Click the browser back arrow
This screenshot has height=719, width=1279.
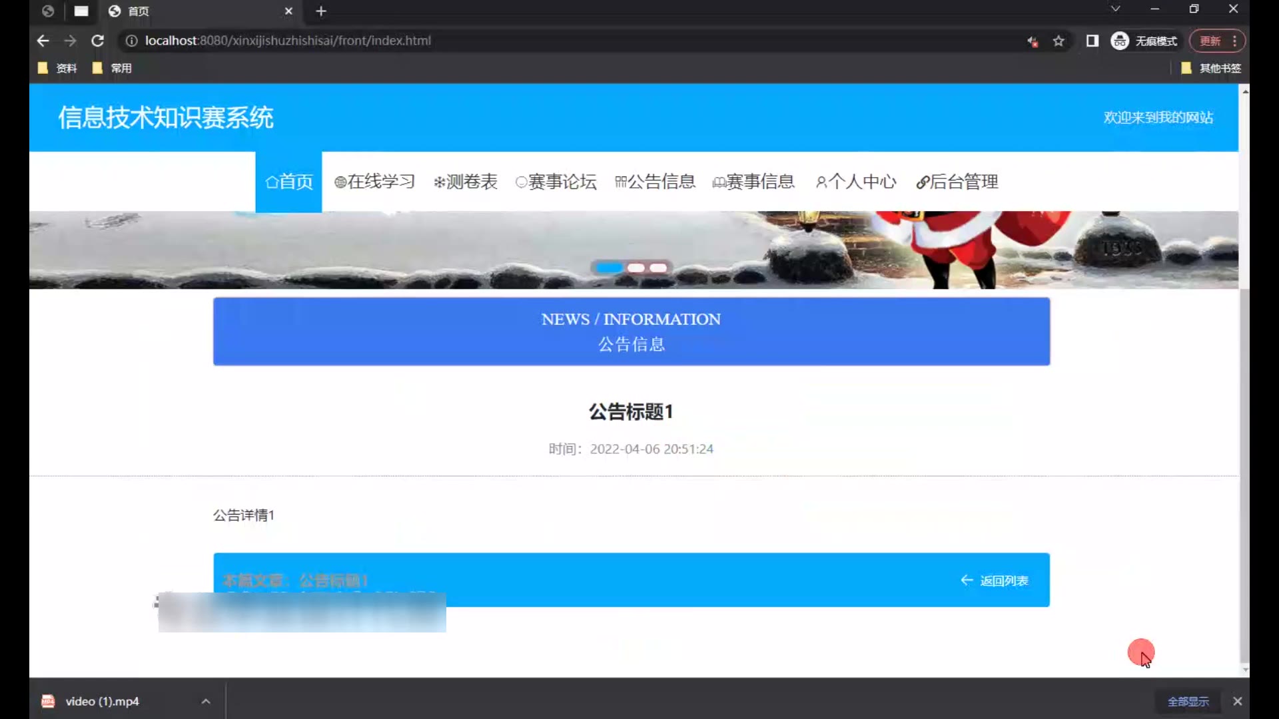tap(43, 41)
